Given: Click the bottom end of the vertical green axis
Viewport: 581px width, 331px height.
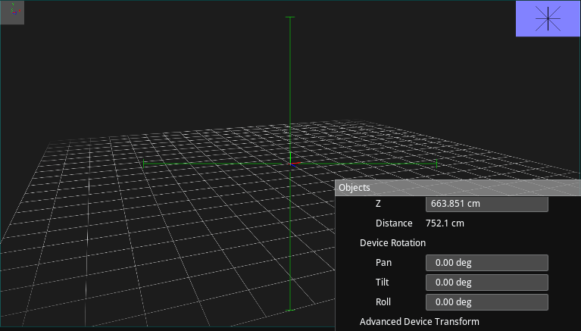Looking at the screenshot, I should (289, 309).
